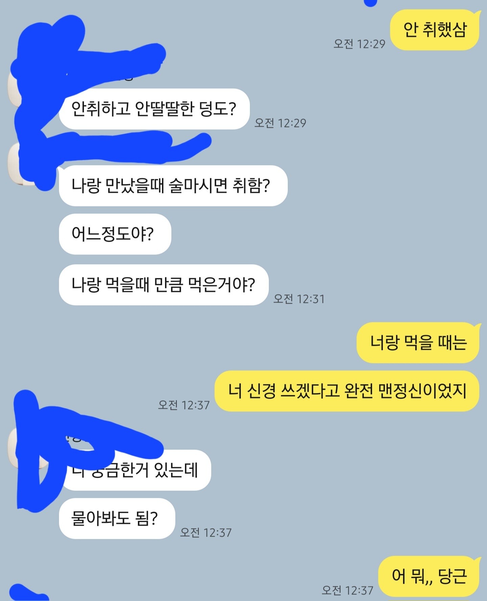Tap the yellow '안 취했삼' message bubble
This screenshot has width=487, height=601.
pyautogui.click(x=435, y=30)
